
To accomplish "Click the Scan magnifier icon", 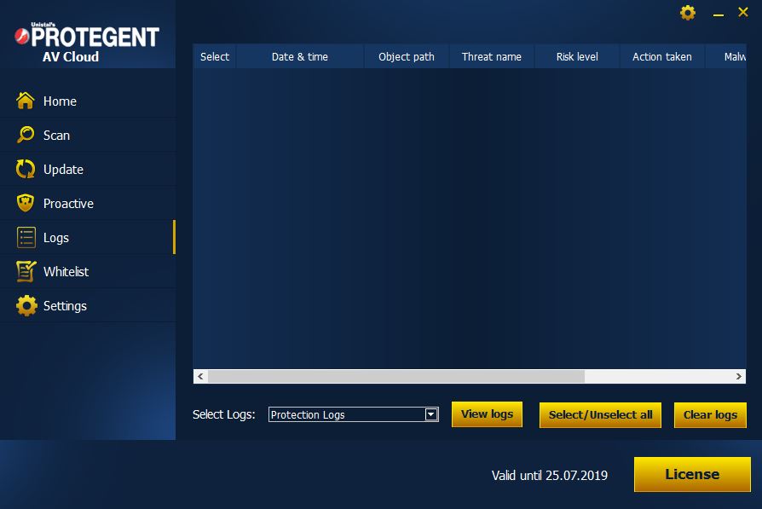I will [x=26, y=135].
